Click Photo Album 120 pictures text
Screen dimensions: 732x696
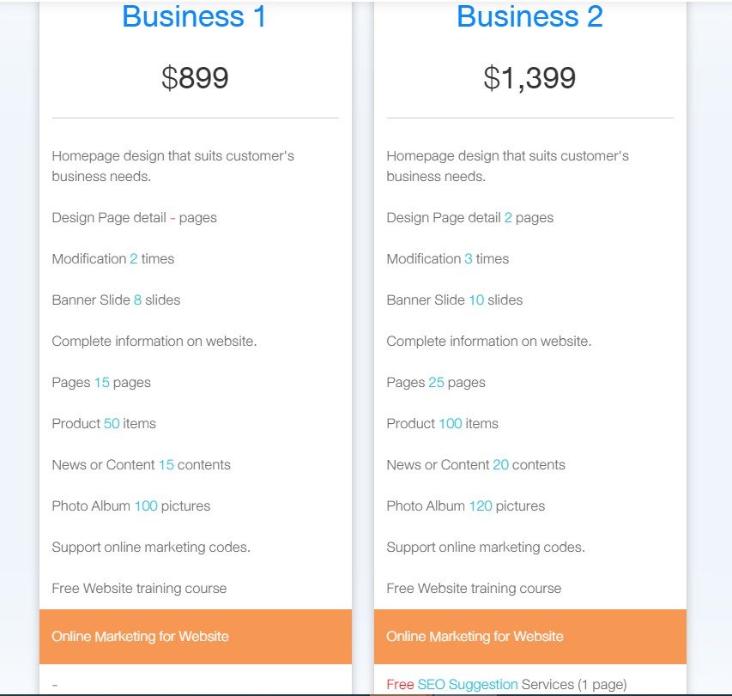point(465,506)
